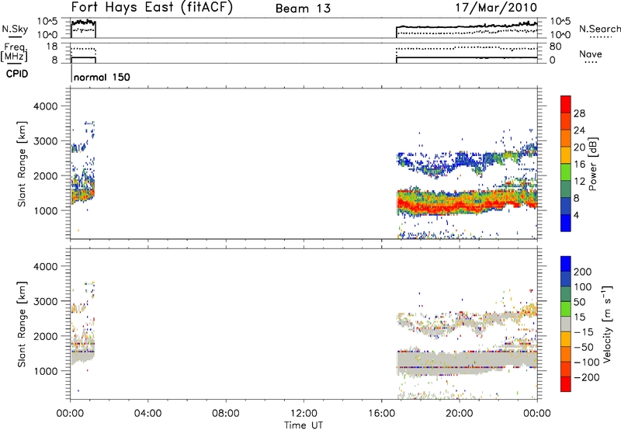
Task: Click the '4' power scale value
Action: (576, 215)
